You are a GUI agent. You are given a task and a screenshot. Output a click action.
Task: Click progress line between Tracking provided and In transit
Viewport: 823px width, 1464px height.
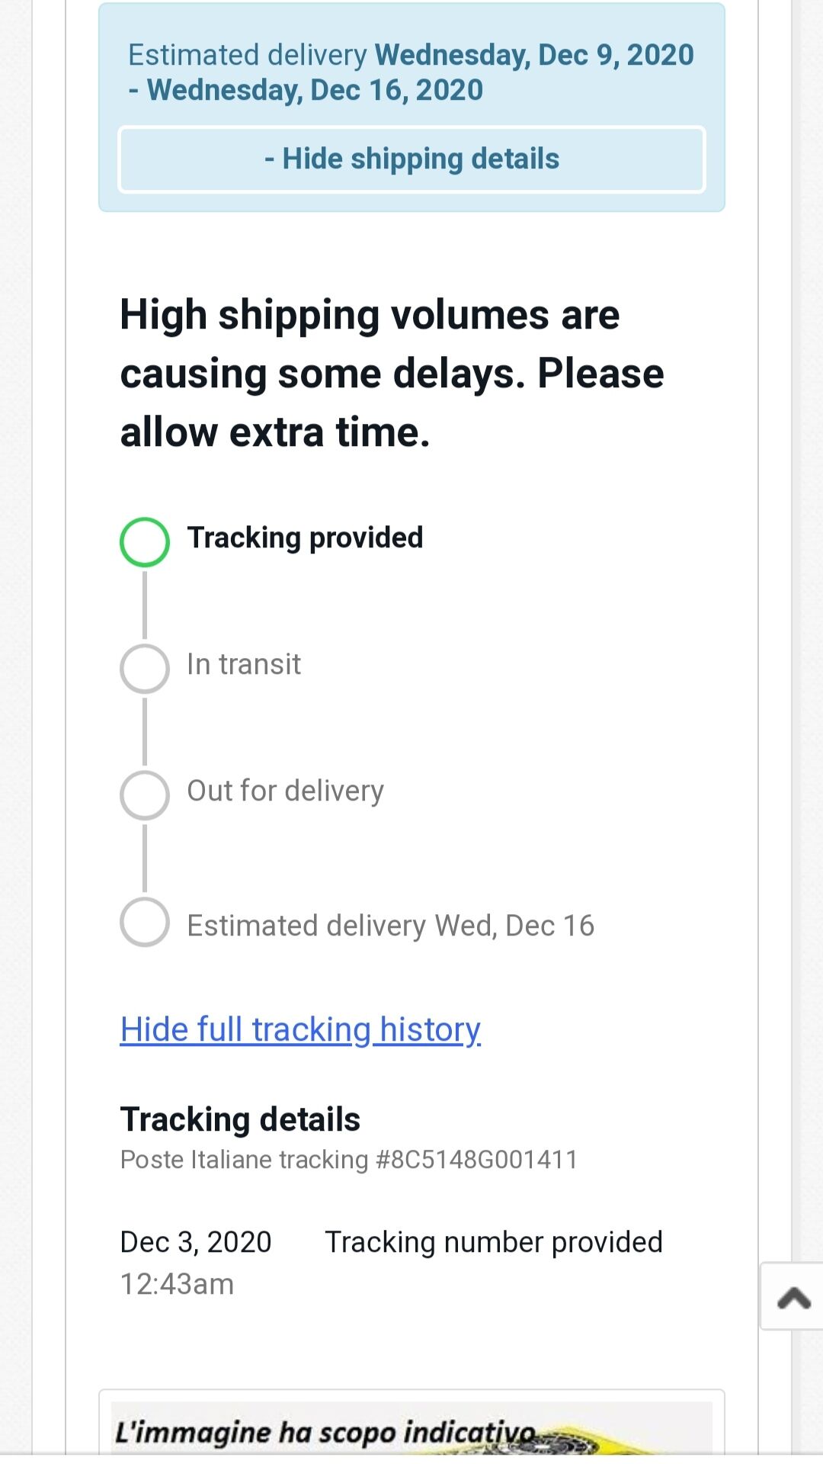coord(145,605)
